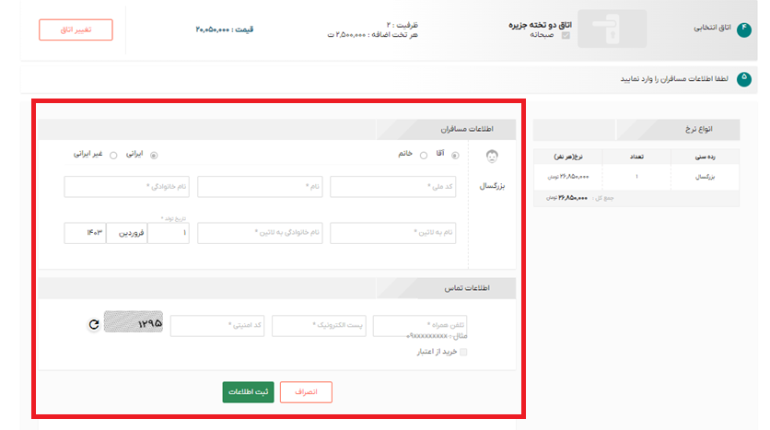This screenshot has height=430, width=770.
Task: Click the green ثبت اطلاعات button
Action: click(x=248, y=392)
